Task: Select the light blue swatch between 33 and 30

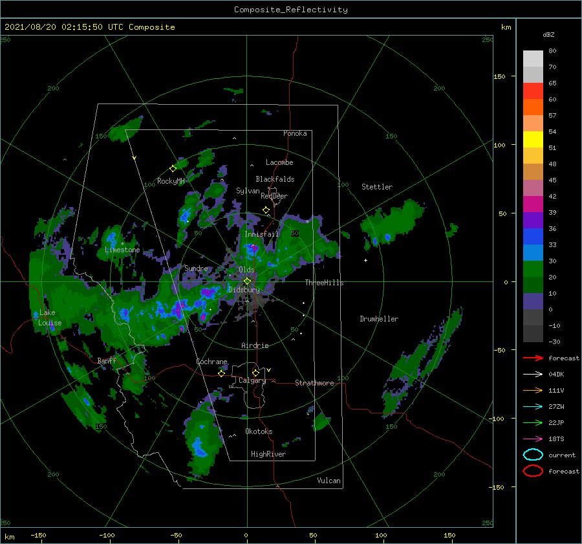Action: click(533, 252)
